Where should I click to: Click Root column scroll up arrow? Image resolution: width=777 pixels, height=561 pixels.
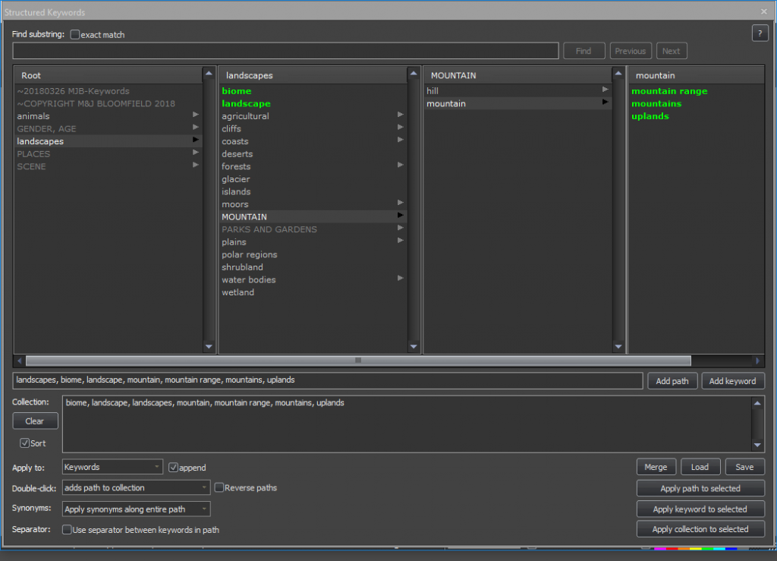click(x=209, y=74)
